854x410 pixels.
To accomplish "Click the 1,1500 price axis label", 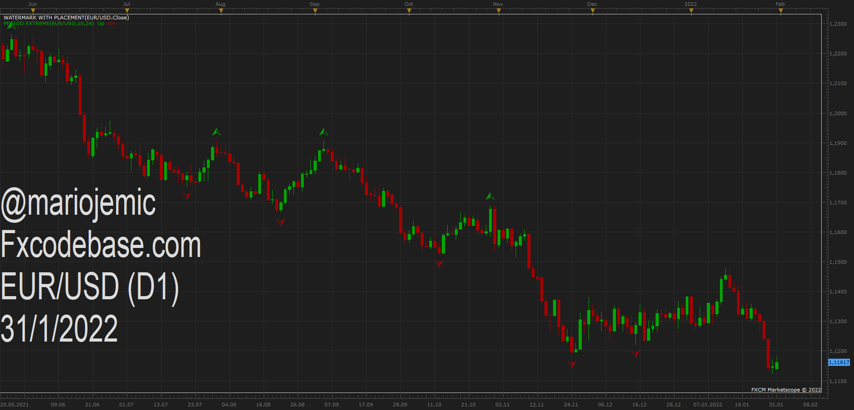I will point(838,262).
